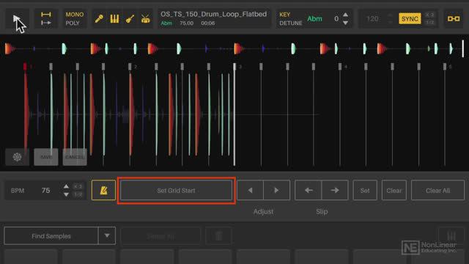Save the beatgrid edits with SAVE
469x264 pixels.
46,157
